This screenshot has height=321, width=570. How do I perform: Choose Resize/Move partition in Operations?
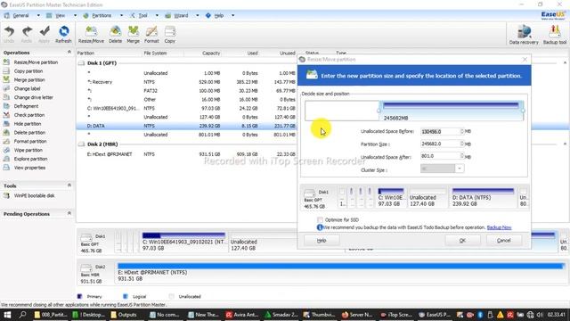pos(36,62)
